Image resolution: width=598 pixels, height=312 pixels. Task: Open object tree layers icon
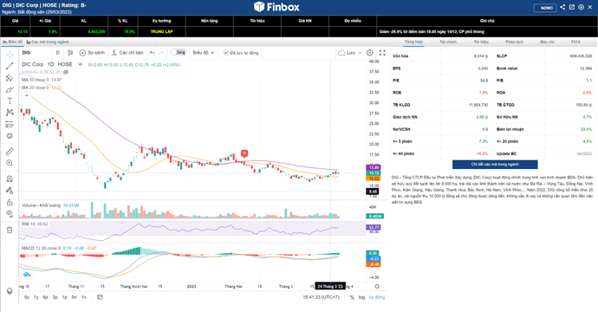10,291
